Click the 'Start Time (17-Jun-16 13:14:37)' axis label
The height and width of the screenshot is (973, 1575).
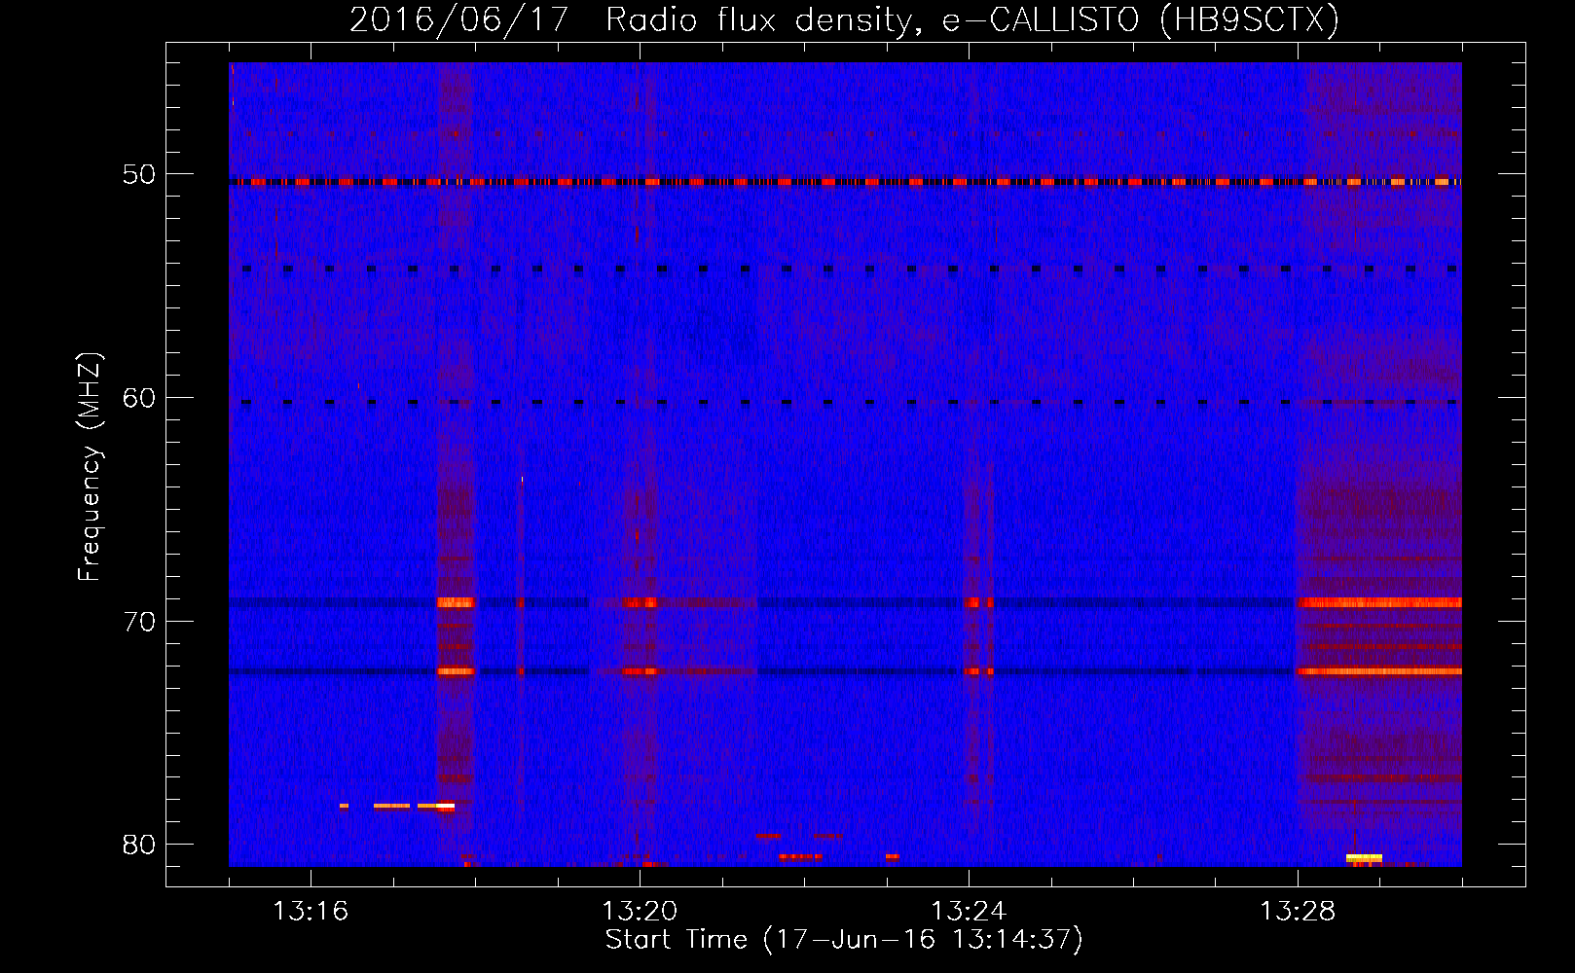tap(844, 940)
